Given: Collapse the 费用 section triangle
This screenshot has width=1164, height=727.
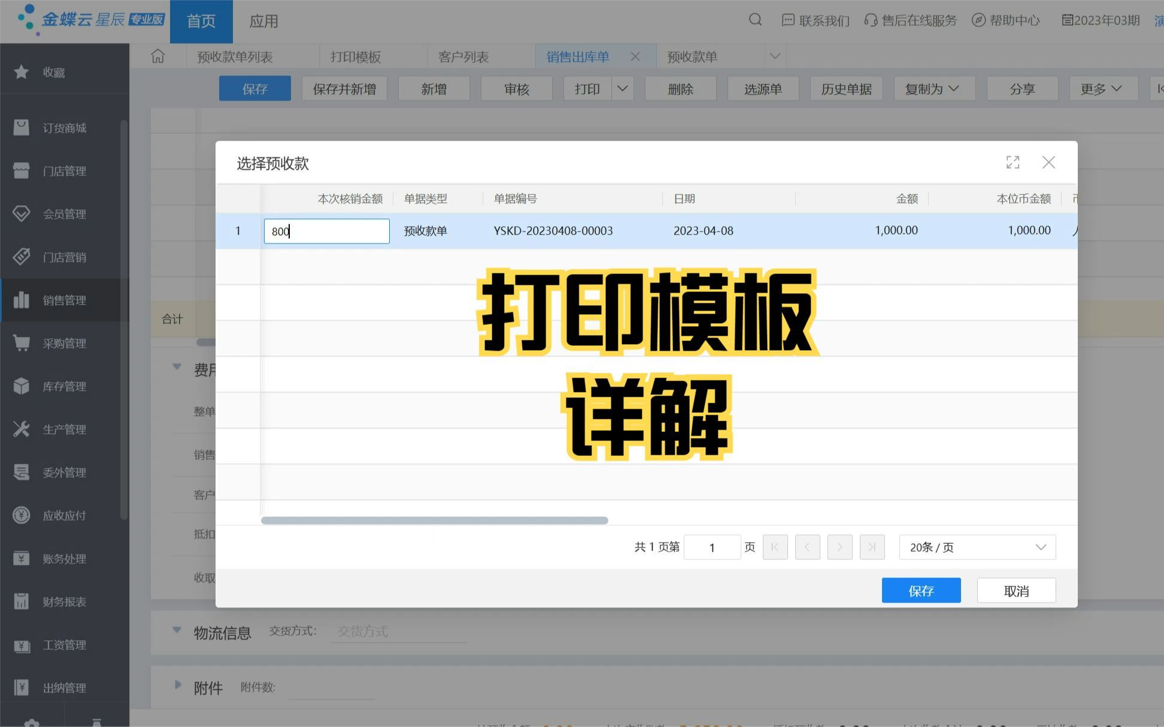Looking at the screenshot, I should click(177, 367).
